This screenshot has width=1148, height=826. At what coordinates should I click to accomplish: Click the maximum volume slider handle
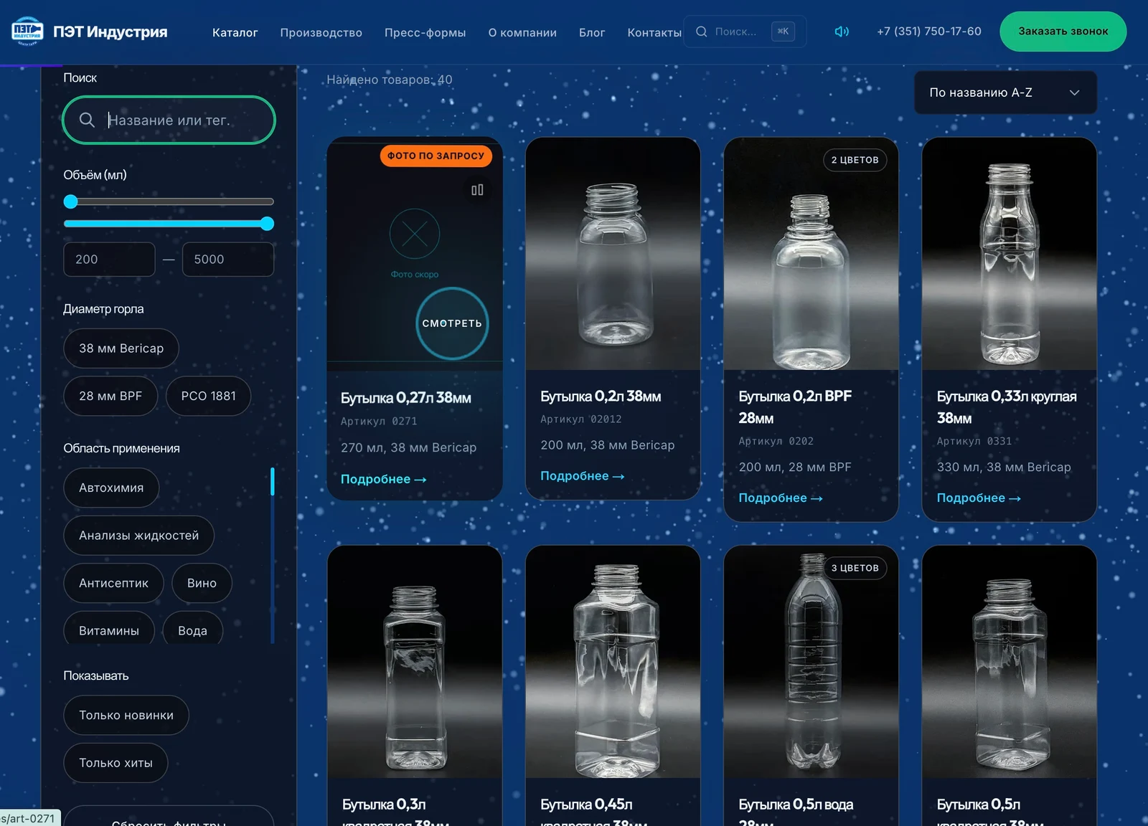(267, 224)
